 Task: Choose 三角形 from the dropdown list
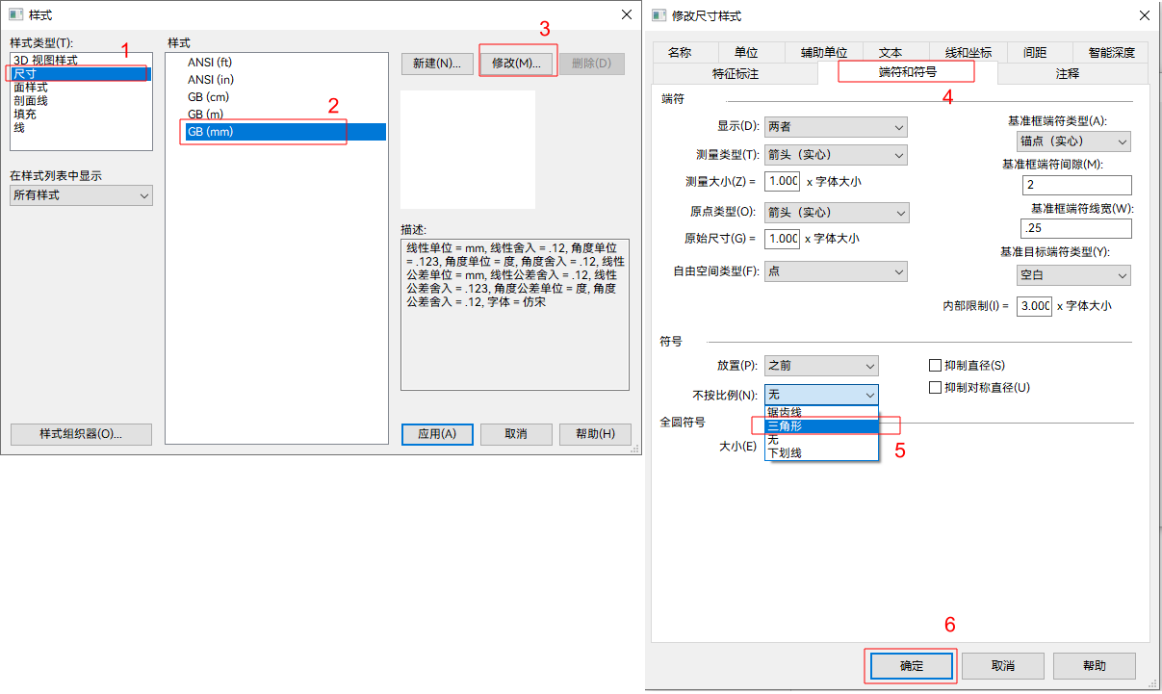(785, 425)
